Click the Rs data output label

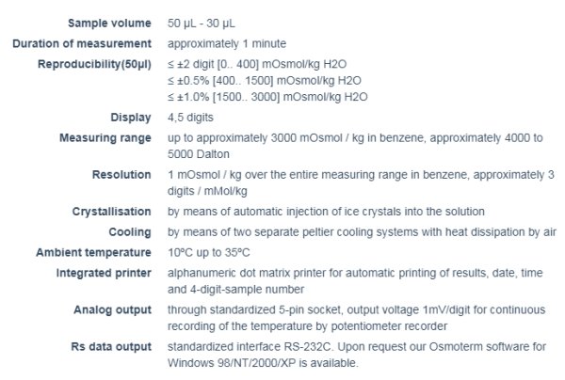(109, 347)
